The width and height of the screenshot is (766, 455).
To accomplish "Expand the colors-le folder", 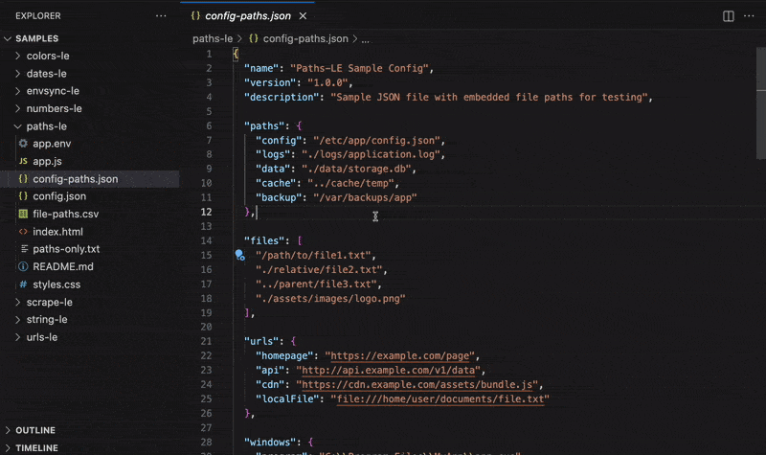I will tap(17, 56).
